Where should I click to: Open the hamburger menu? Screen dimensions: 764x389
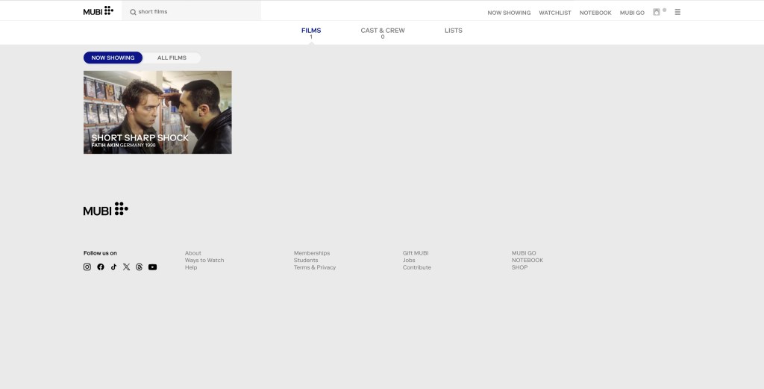click(677, 12)
